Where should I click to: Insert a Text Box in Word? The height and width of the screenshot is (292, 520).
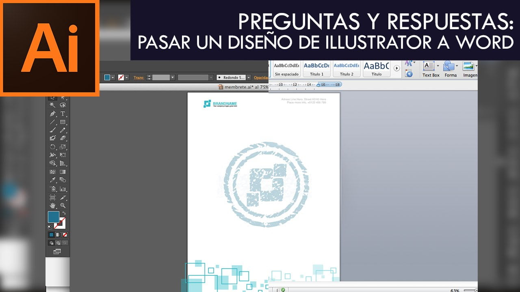point(431,69)
